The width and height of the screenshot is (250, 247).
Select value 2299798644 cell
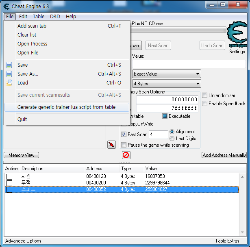coord(157,183)
